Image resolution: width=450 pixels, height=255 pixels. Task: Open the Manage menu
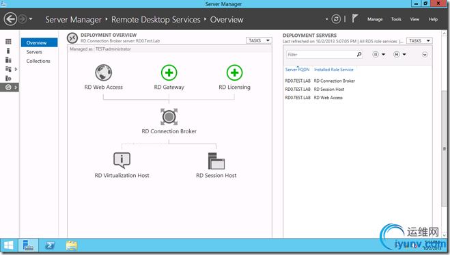[x=375, y=19]
